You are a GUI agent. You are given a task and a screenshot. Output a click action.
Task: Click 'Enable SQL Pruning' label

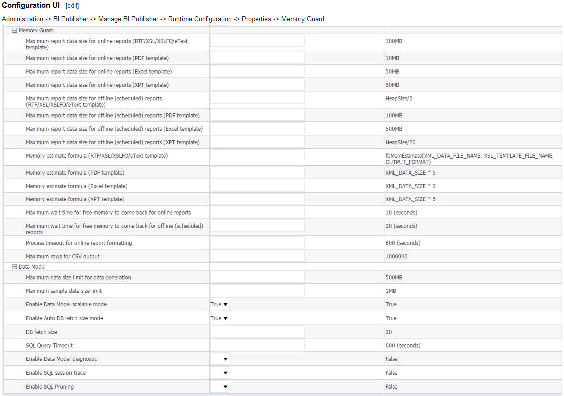(50, 387)
